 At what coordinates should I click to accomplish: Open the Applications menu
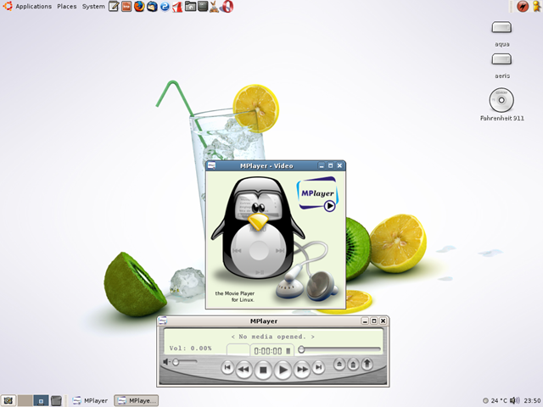point(34,6)
